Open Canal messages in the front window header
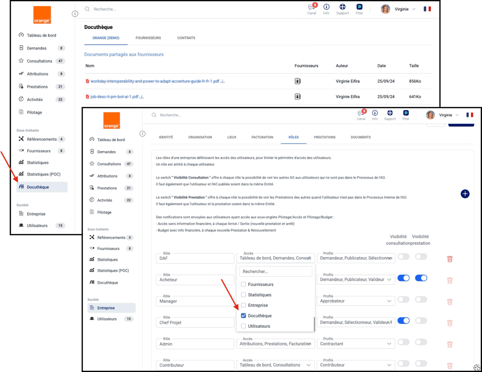Image resolution: width=482 pixels, height=372 pixels. click(x=361, y=114)
